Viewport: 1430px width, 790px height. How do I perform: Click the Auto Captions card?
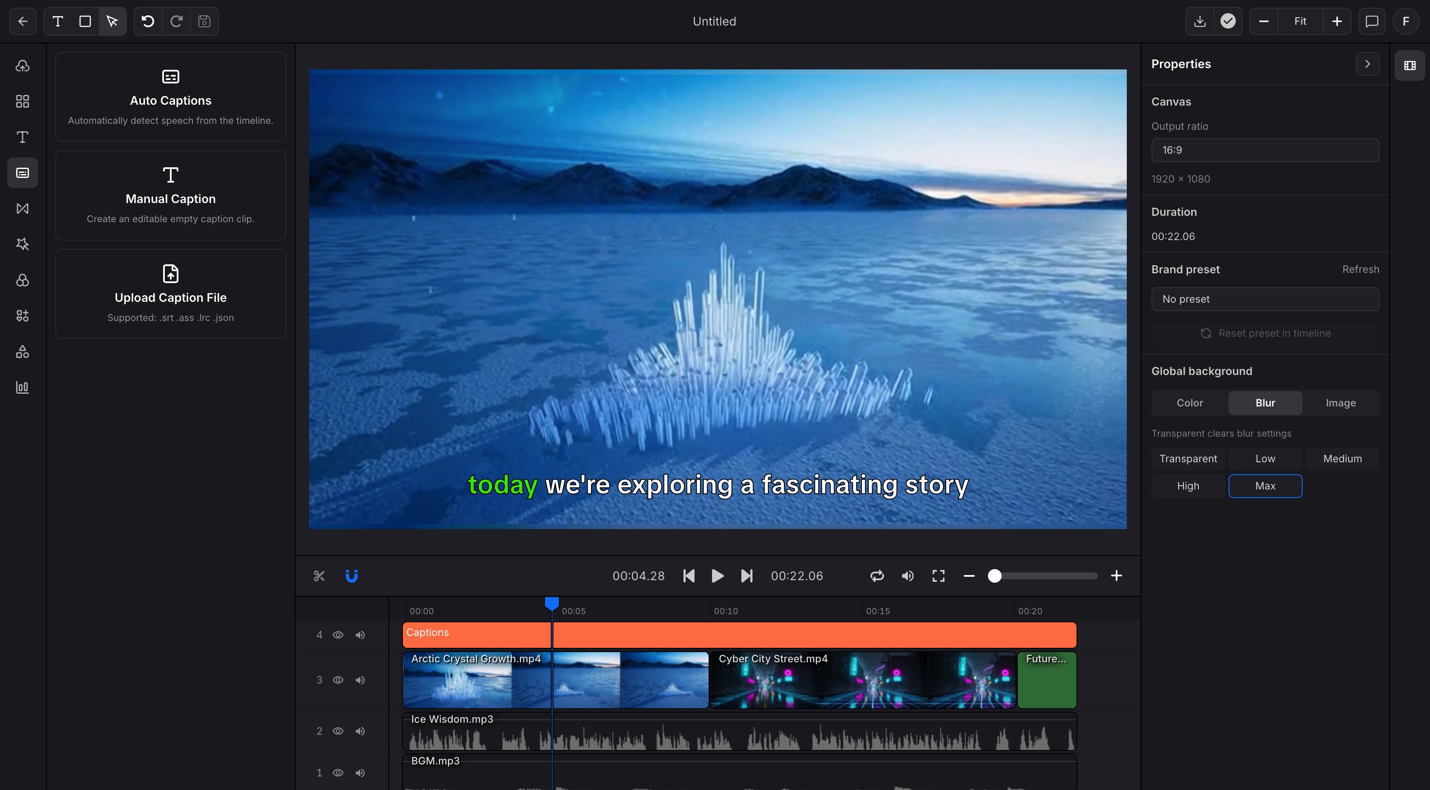170,97
